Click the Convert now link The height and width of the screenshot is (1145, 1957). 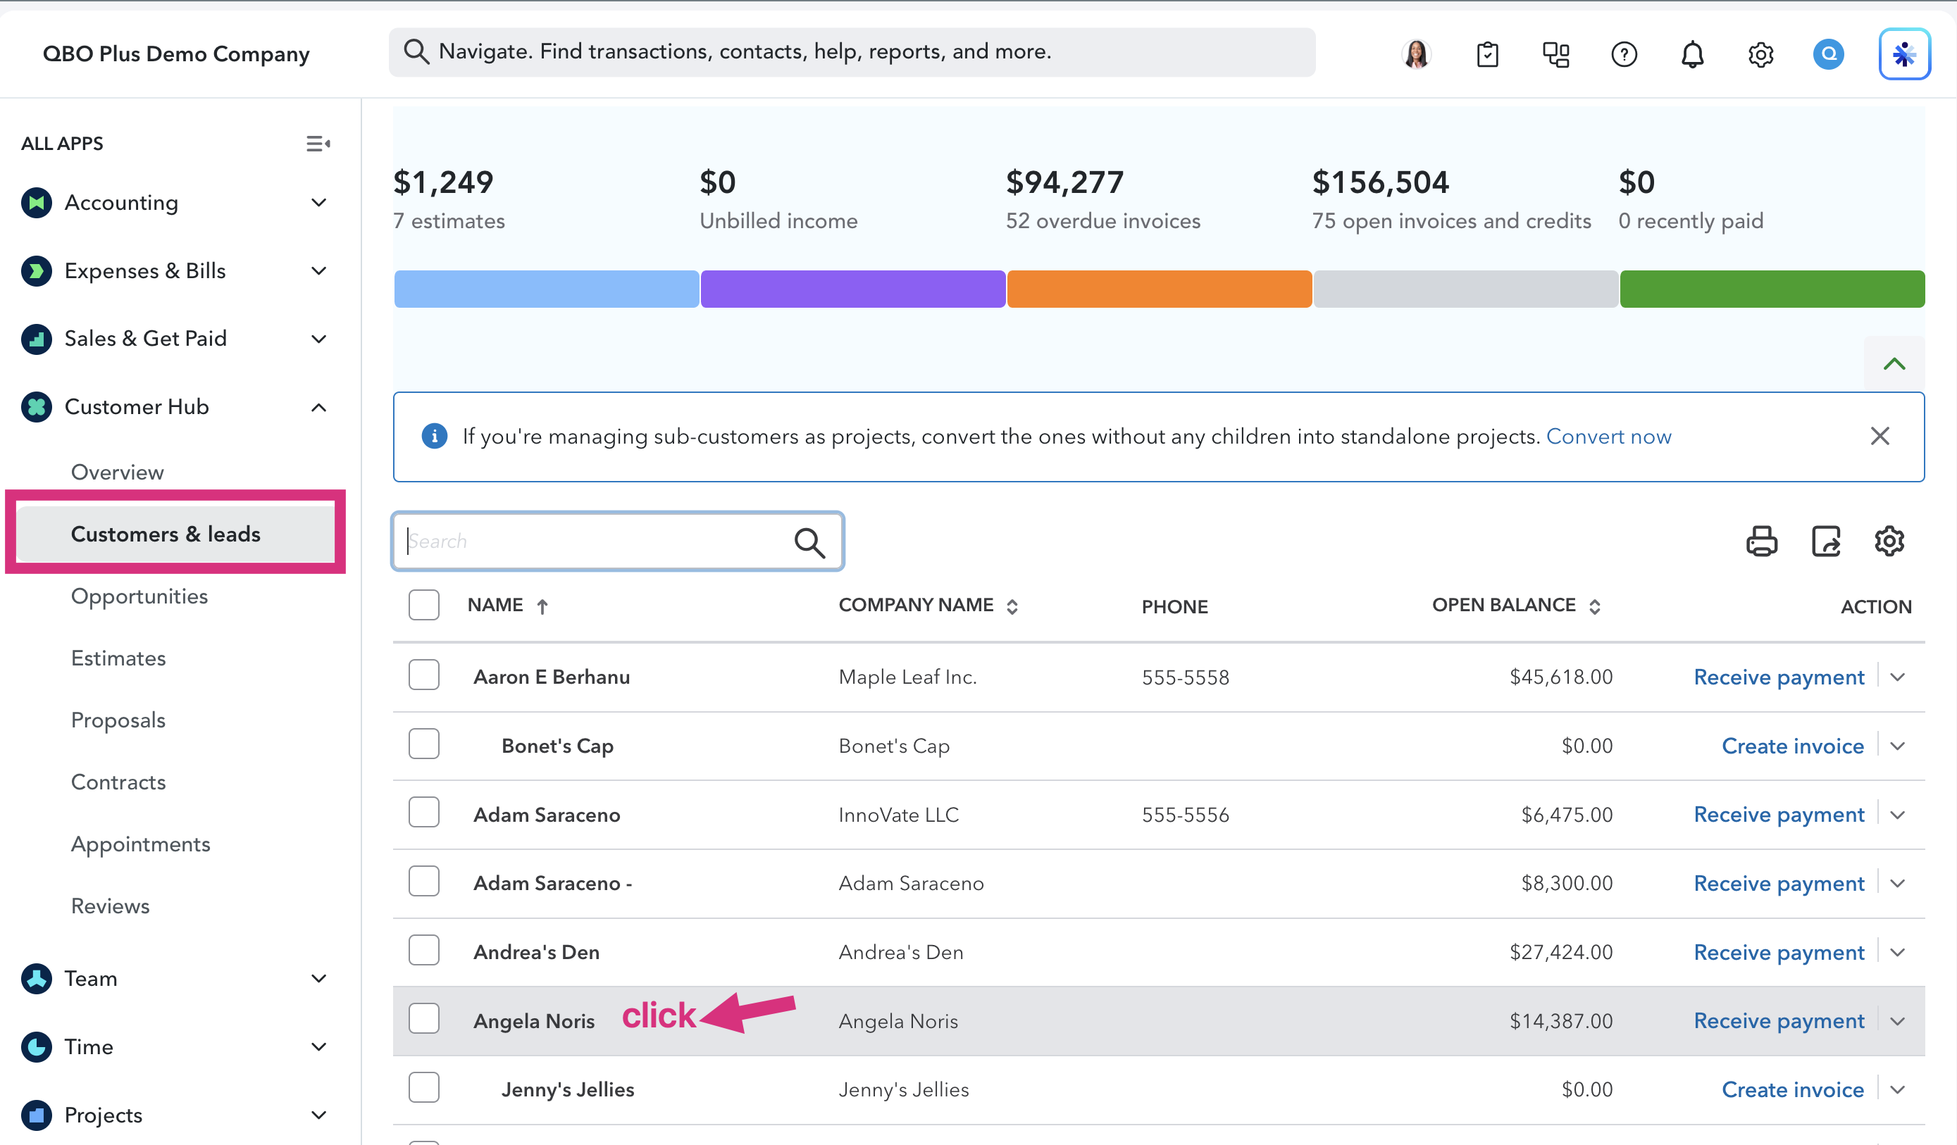coord(1608,437)
